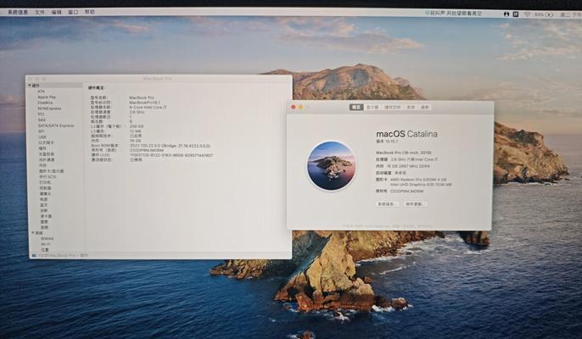Select WWAN under the 网络 section
582x339 pixels.
48,239
